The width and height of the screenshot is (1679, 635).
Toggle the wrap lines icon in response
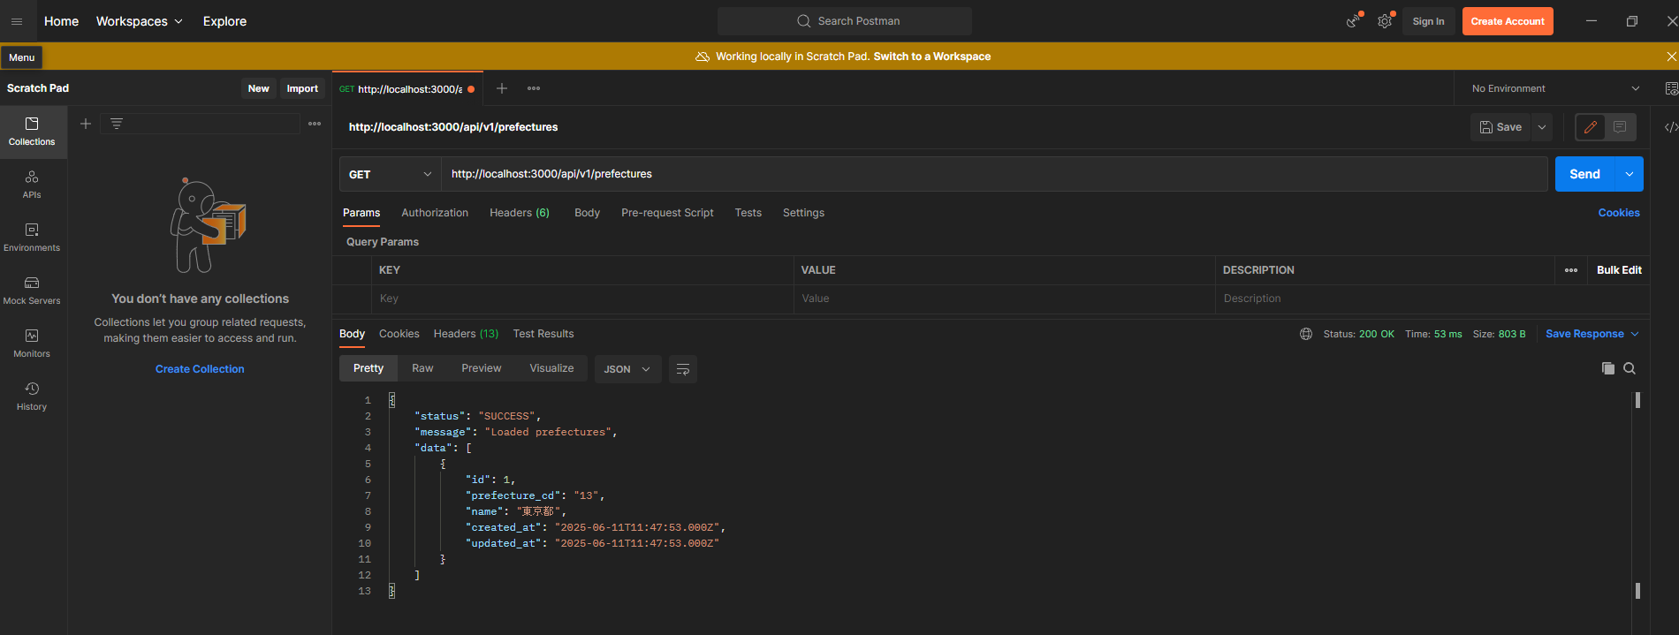click(x=682, y=369)
